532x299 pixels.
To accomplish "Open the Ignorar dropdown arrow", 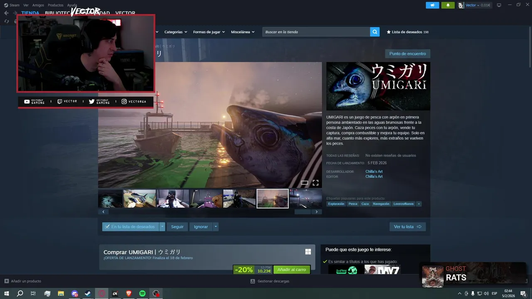I will [x=216, y=227].
